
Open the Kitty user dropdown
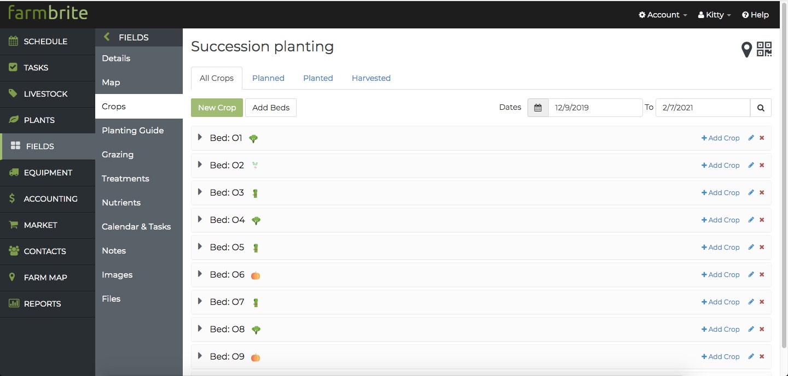coord(714,15)
